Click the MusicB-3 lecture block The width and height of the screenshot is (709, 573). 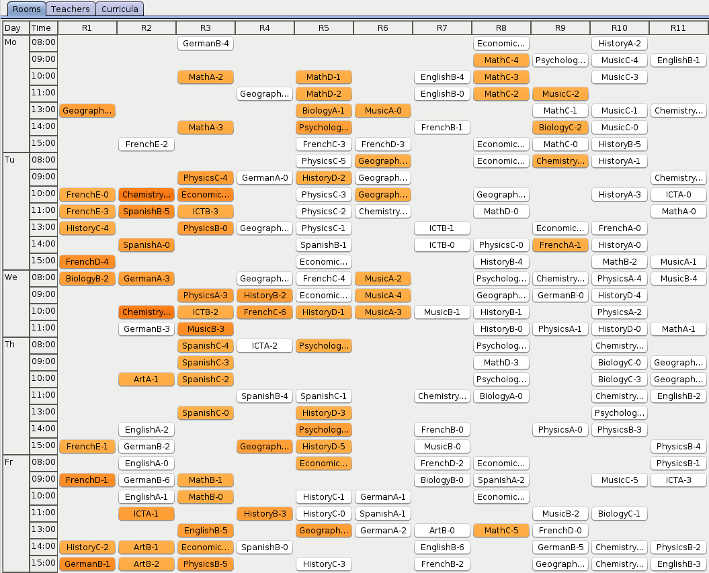click(206, 329)
